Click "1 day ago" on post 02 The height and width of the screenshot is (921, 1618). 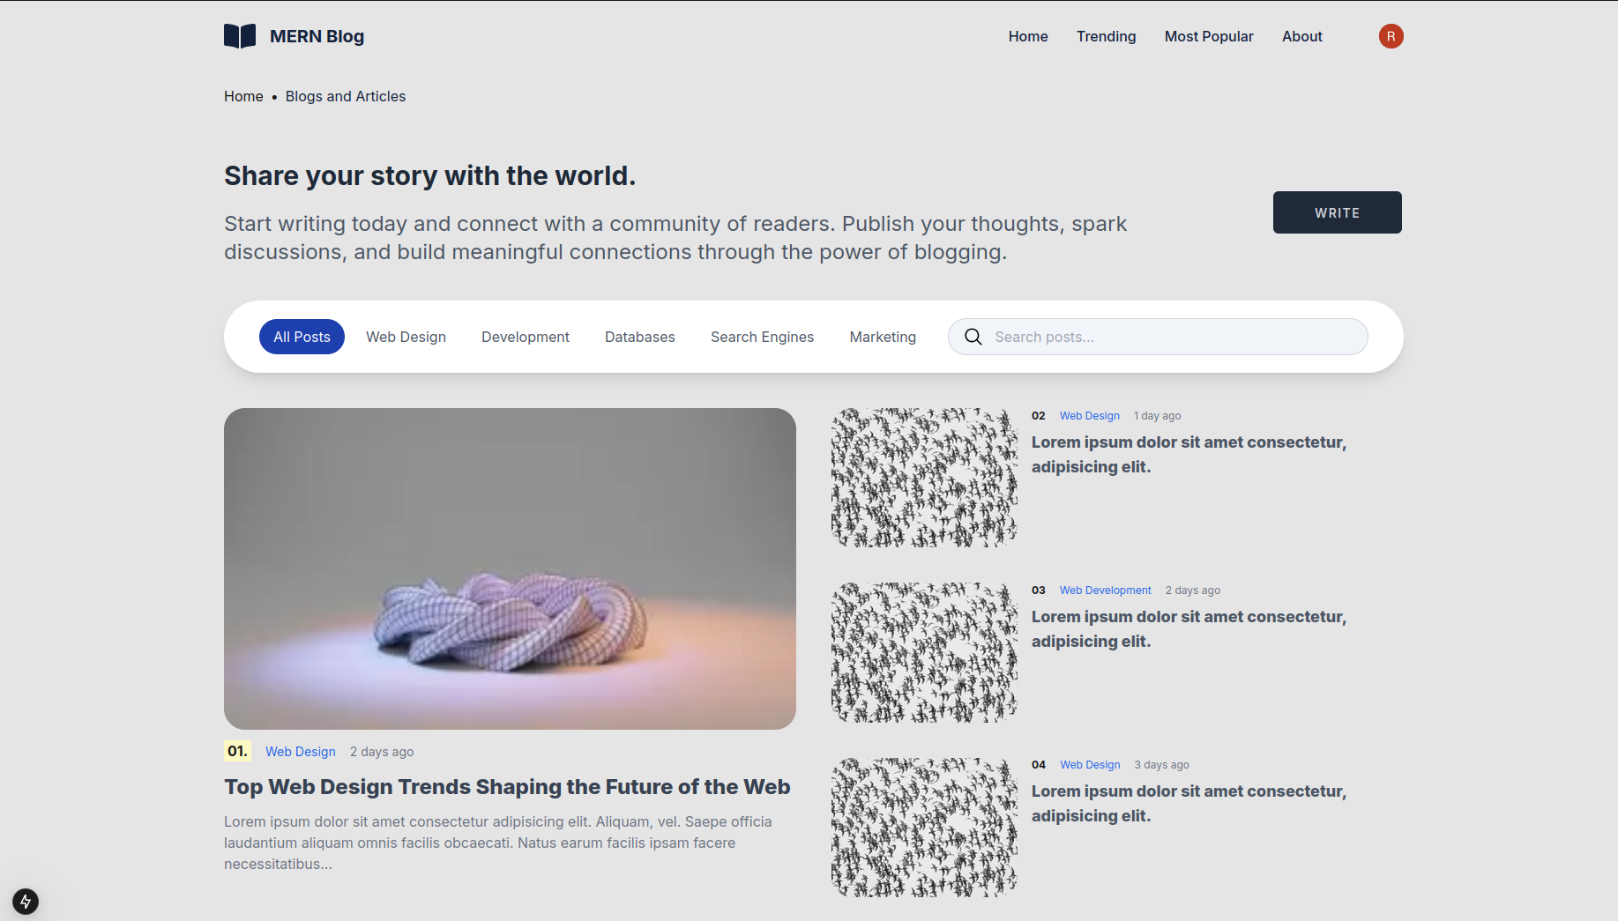tap(1157, 416)
